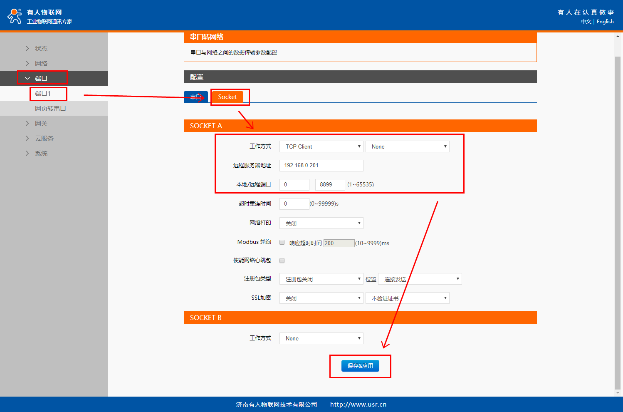The width and height of the screenshot is (623, 412).
Task: Tick the 使能网络心跳包 checkbox
Action: click(x=282, y=261)
